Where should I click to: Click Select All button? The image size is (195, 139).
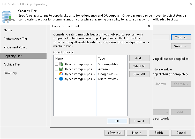click(139, 66)
